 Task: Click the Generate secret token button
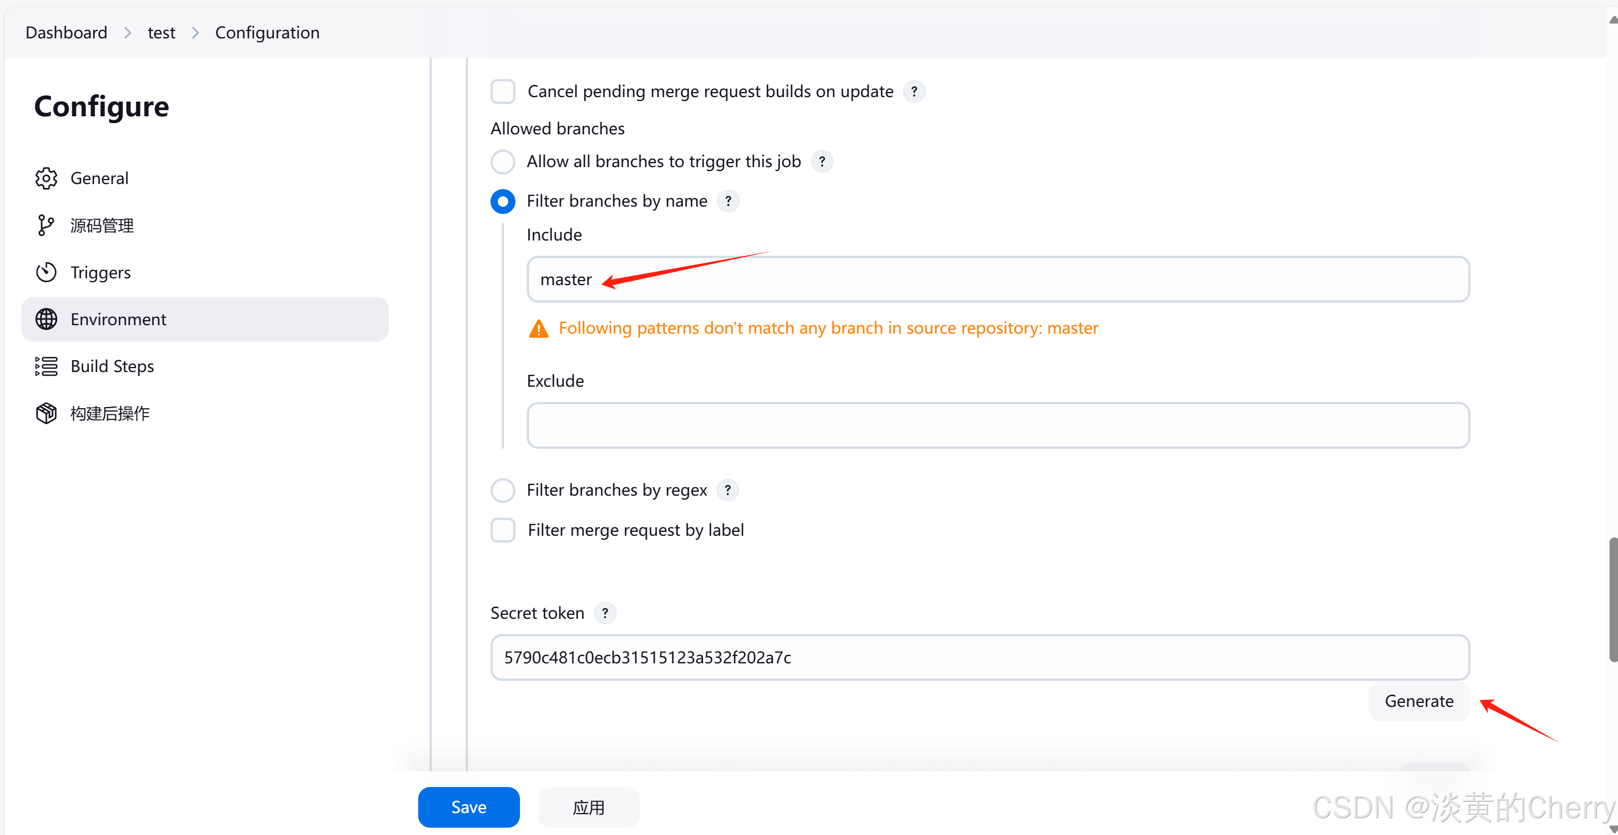click(1419, 701)
